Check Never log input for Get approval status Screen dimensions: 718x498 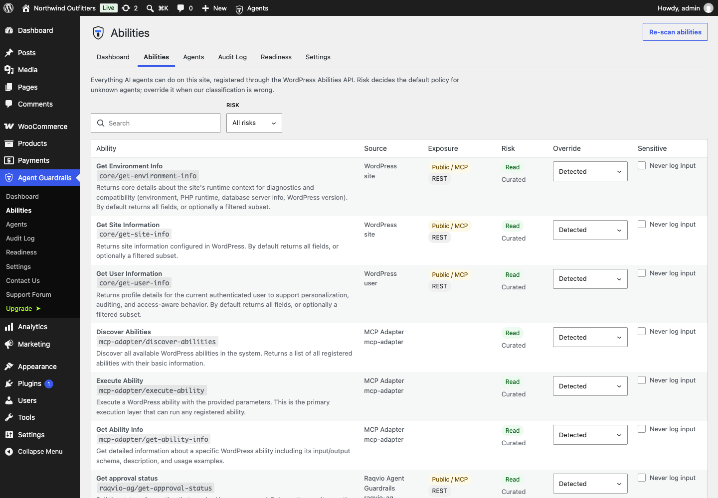pyautogui.click(x=642, y=478)
